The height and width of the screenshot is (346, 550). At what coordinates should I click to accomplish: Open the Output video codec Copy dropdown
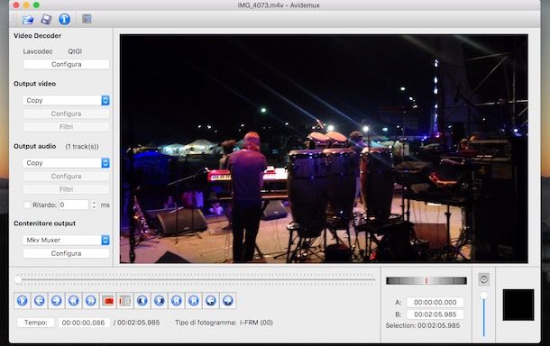67,100
